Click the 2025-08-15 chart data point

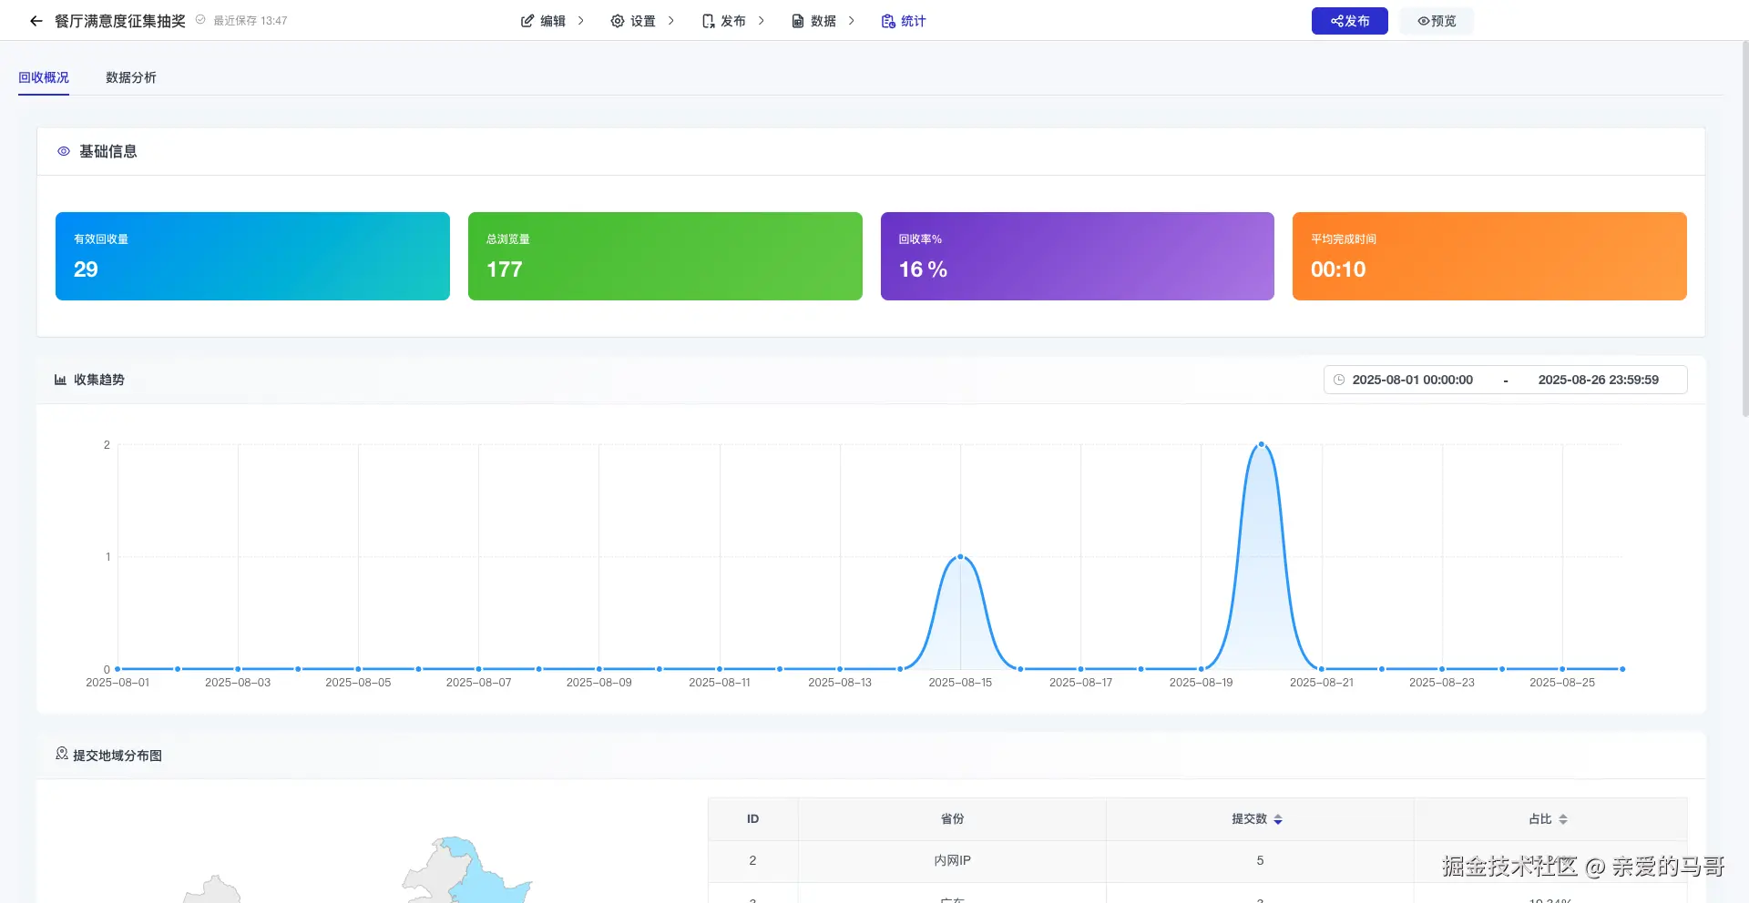pos(960,556)
